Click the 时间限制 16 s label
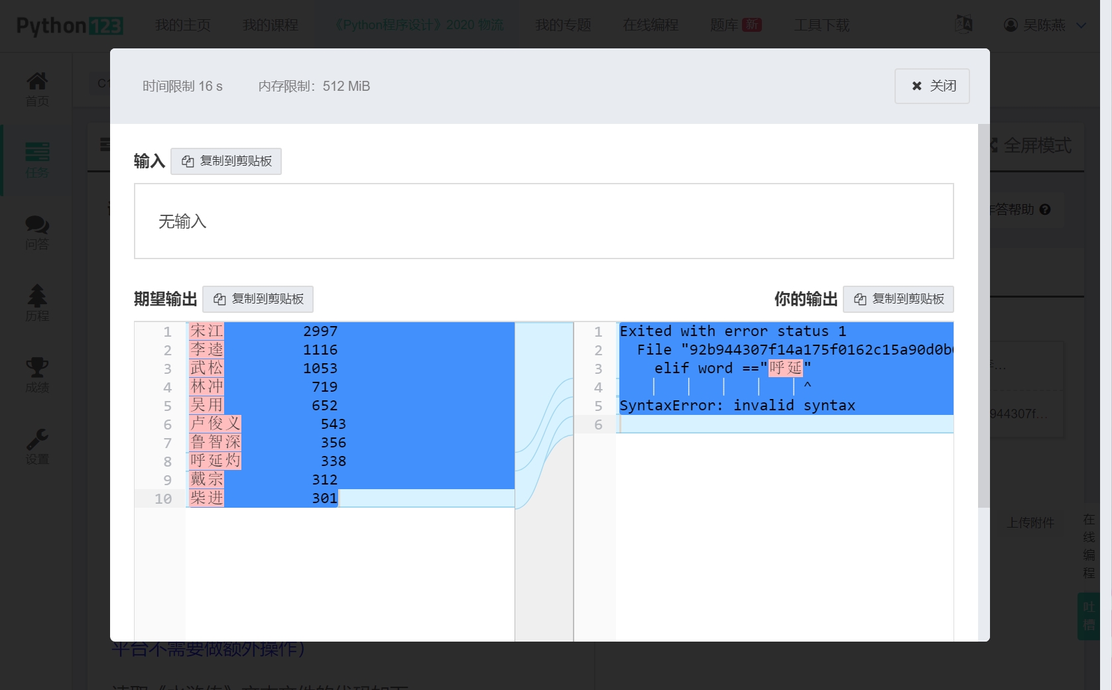The height and width of the screenshot is (690, 1112). click(182, 86)
